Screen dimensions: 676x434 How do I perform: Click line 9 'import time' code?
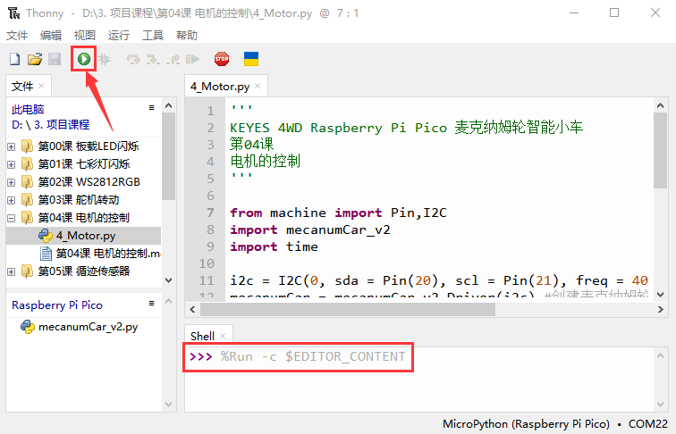[274, 246]
